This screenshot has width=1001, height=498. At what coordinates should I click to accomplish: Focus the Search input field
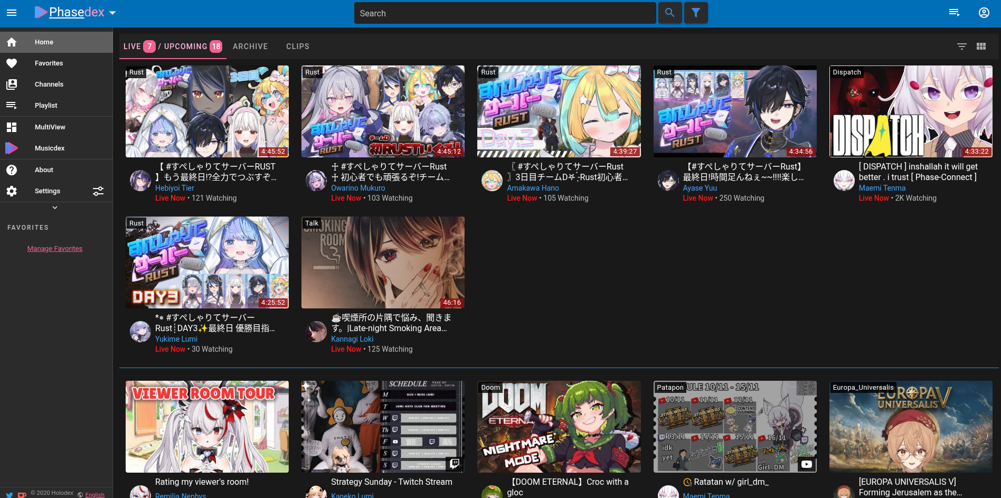(x=505, y=13)
